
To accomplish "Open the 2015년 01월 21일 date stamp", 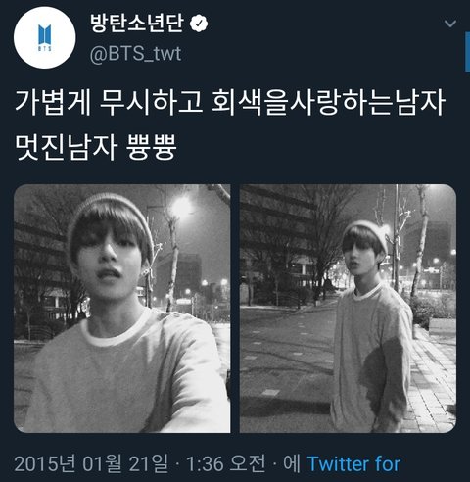I will point(91,463).
